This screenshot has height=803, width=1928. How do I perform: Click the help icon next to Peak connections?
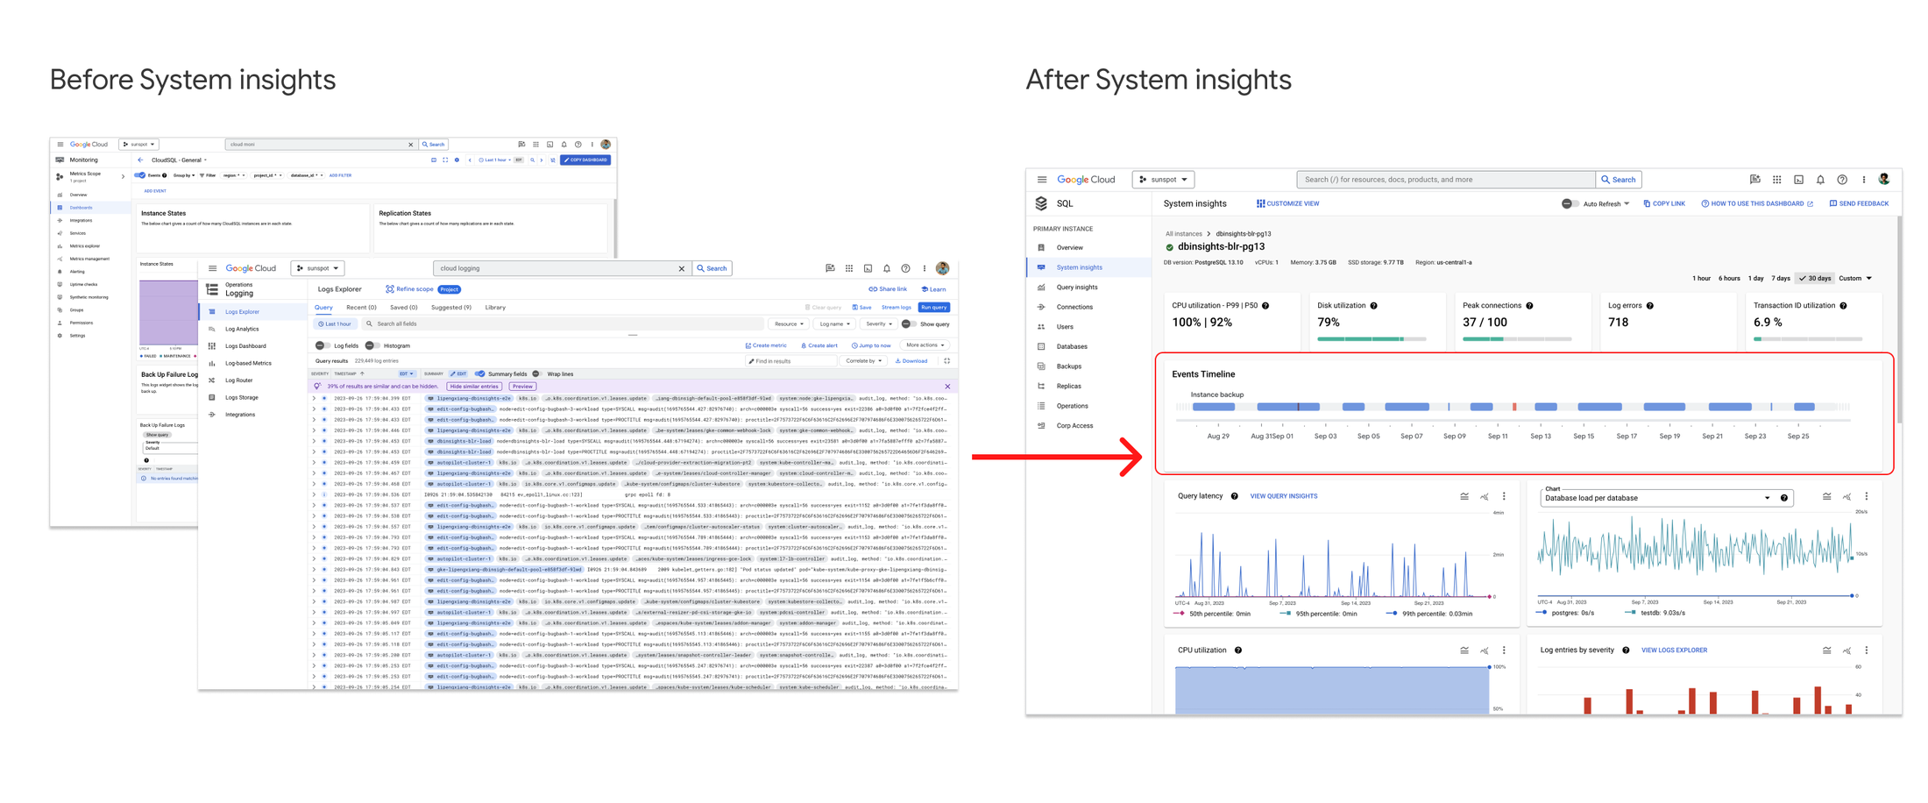pos(1530,306)
